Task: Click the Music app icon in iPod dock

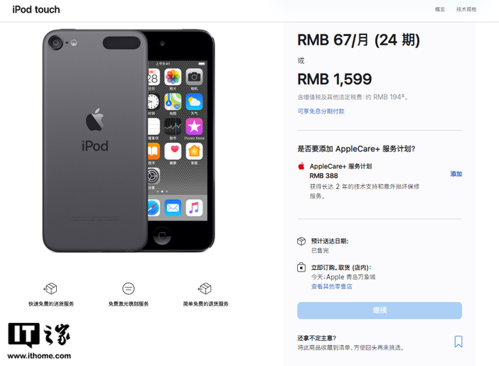Action: tap(194, 208)
